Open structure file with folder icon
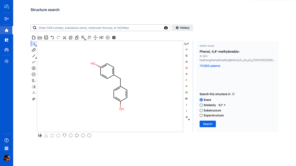 pos(40,38)
